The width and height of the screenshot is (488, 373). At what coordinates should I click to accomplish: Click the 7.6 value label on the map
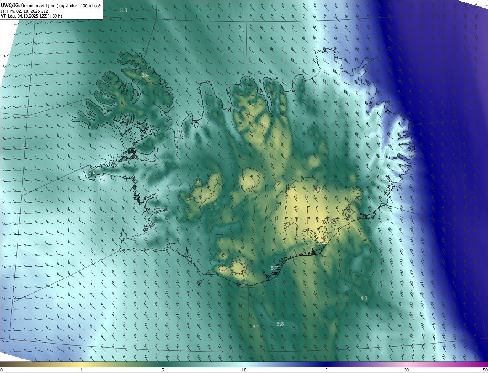(111, 215)
